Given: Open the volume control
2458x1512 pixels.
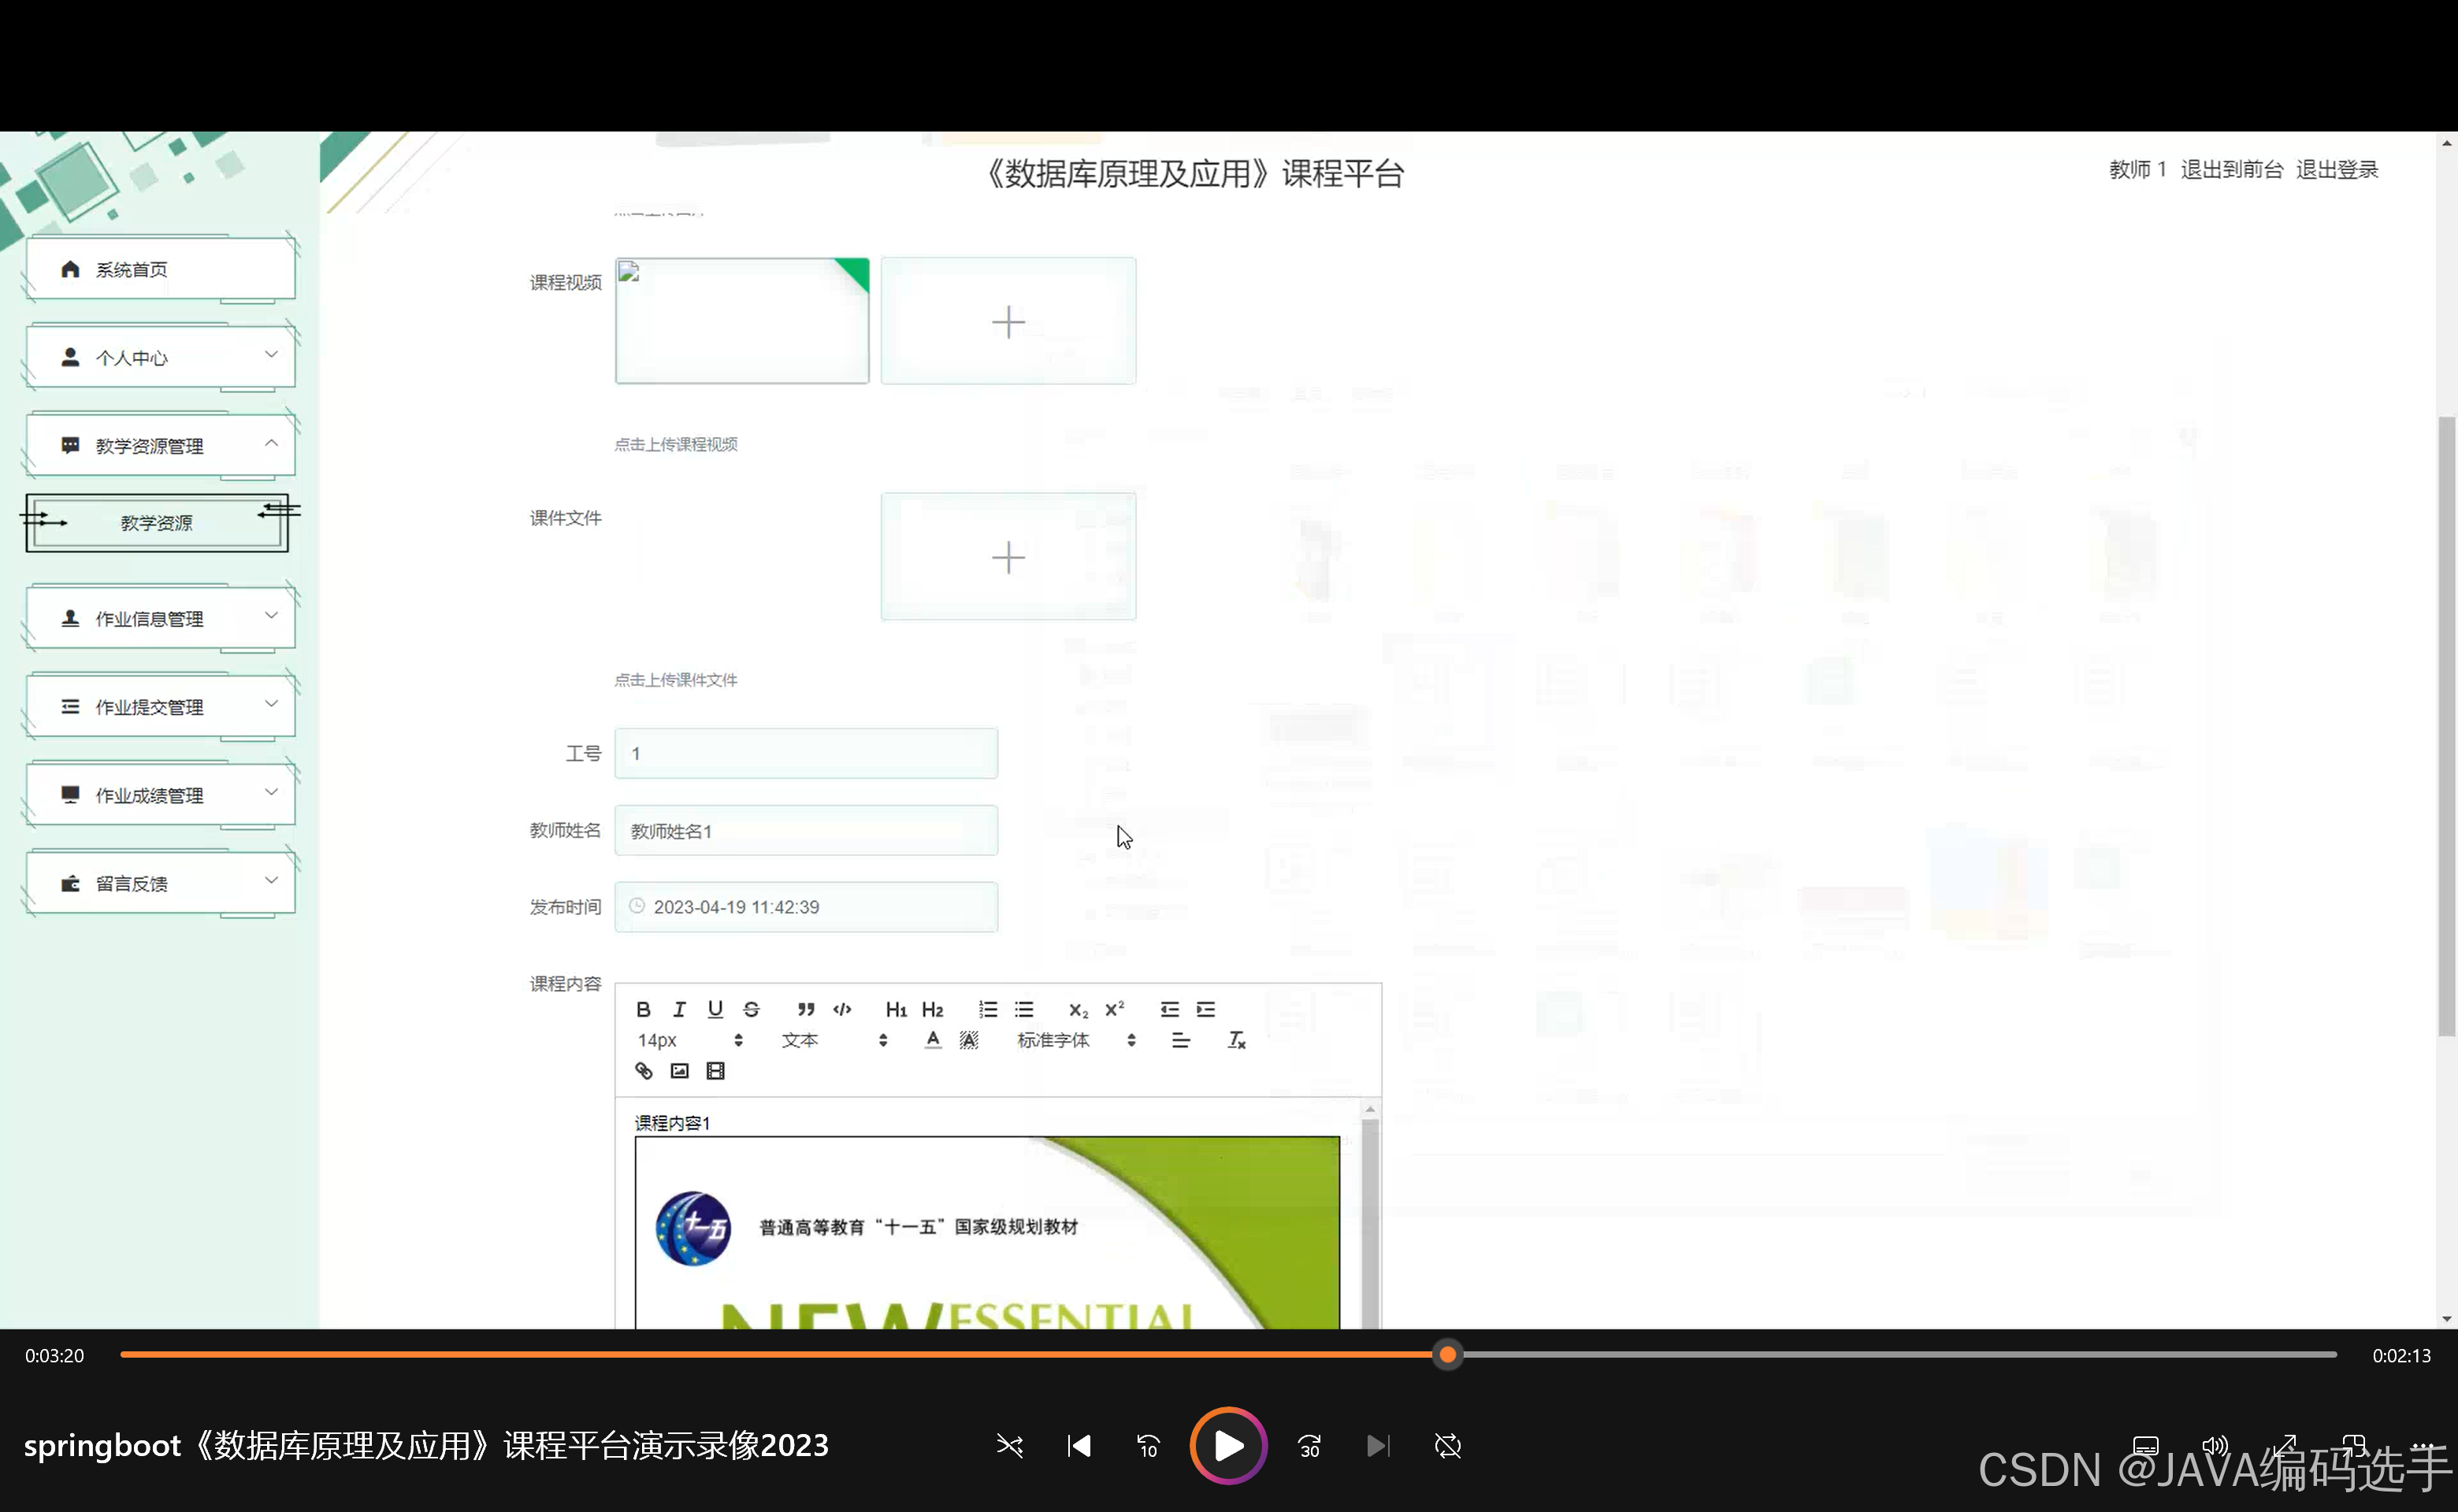Looking at the screenshot, I should [x=2214, y=1445].
